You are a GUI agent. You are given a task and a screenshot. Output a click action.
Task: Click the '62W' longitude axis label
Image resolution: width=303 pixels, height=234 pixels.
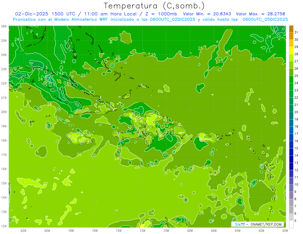tap(261, 230)
